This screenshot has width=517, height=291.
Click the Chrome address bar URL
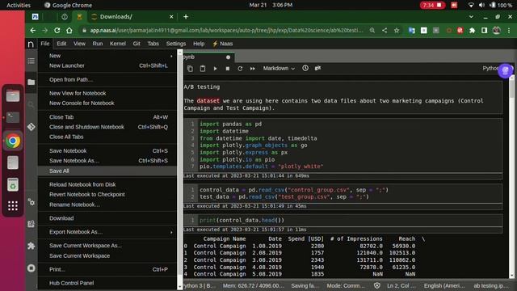[226, 31]
